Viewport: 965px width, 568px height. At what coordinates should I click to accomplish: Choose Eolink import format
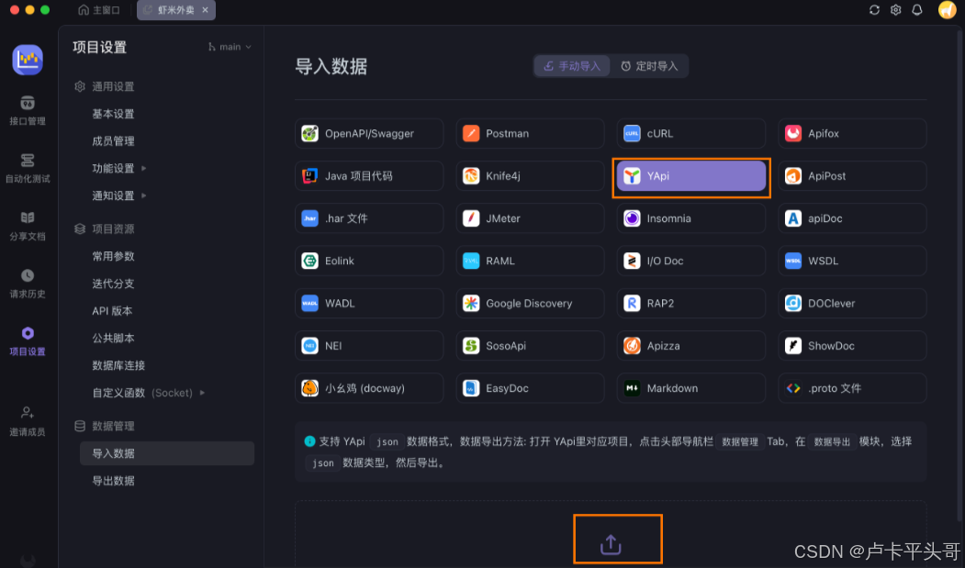369,261
